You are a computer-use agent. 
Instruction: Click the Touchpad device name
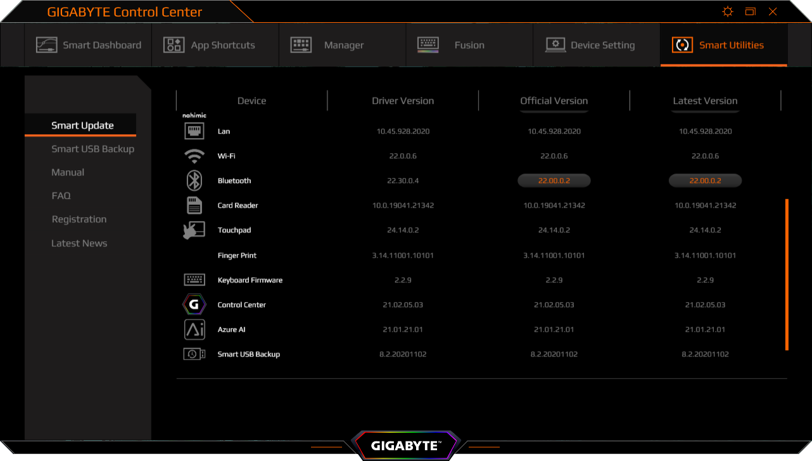coord(234,230)
